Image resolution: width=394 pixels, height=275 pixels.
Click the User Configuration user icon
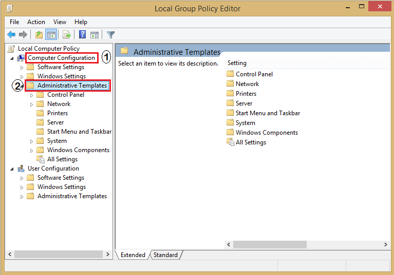pos(21,168)
